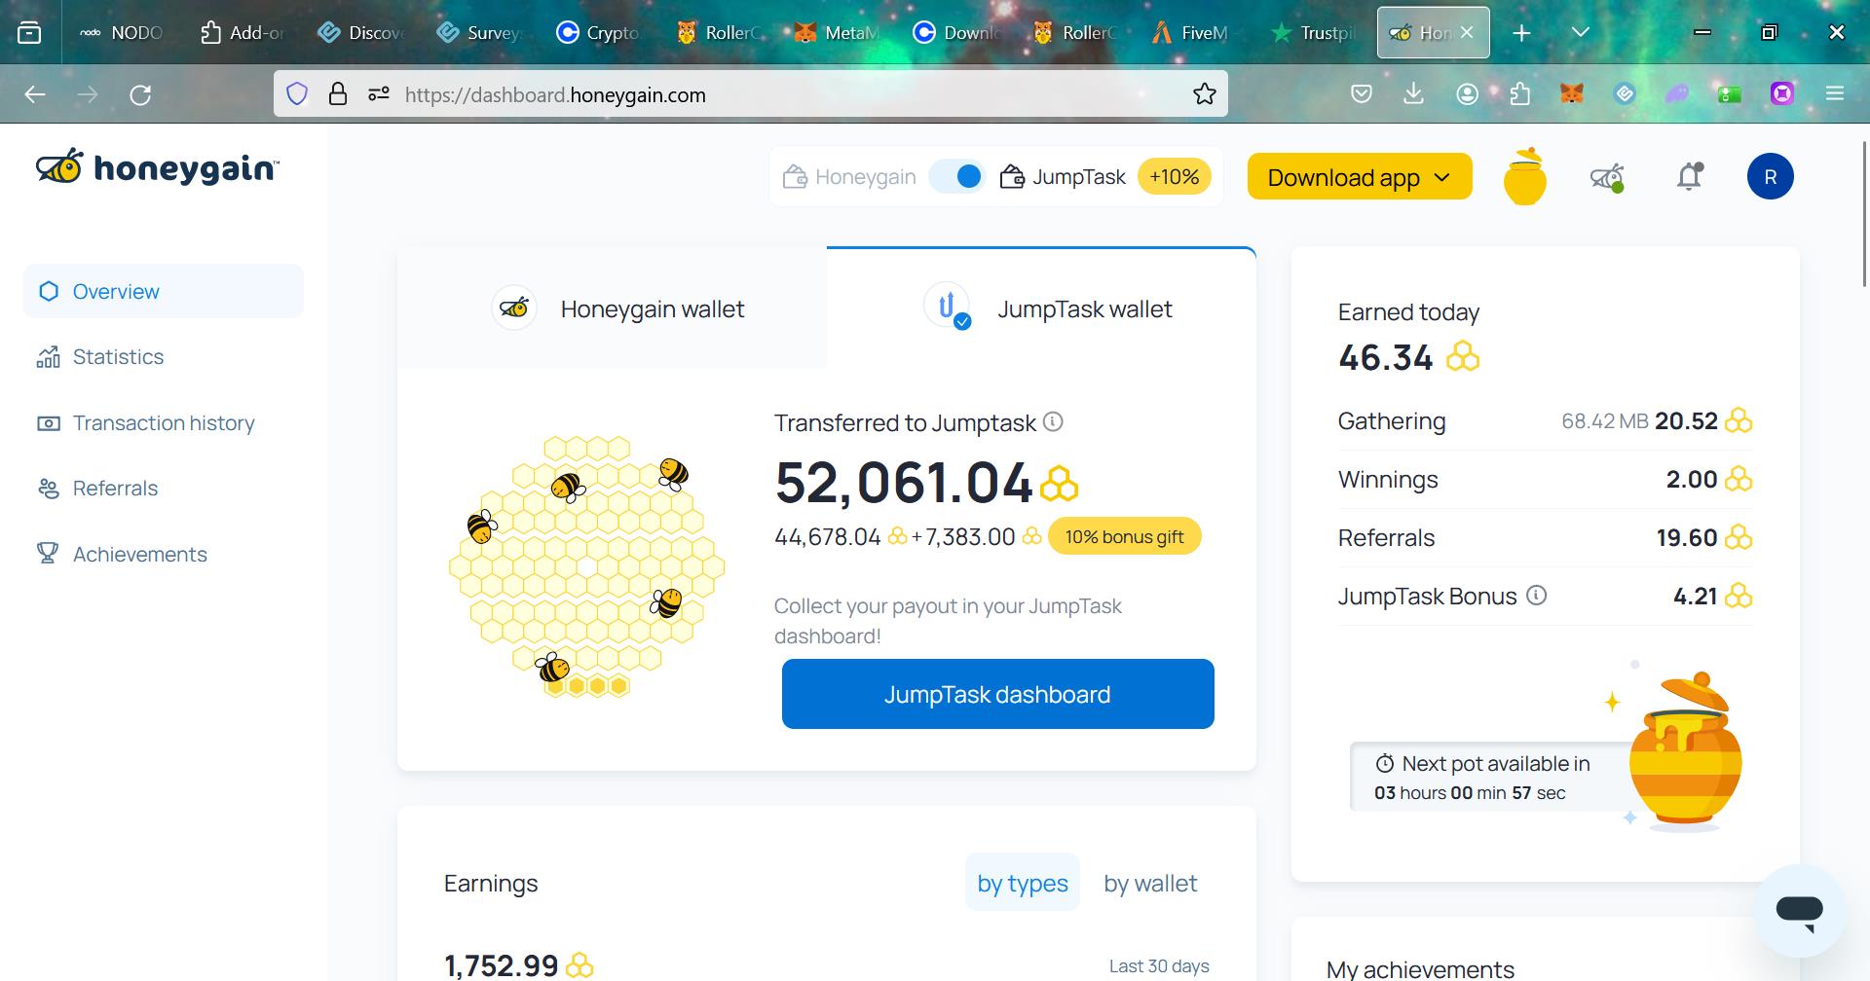1870x981 pixels.
Task: Select the 'by wallet' earnings view
Action: coord(1150,883)
